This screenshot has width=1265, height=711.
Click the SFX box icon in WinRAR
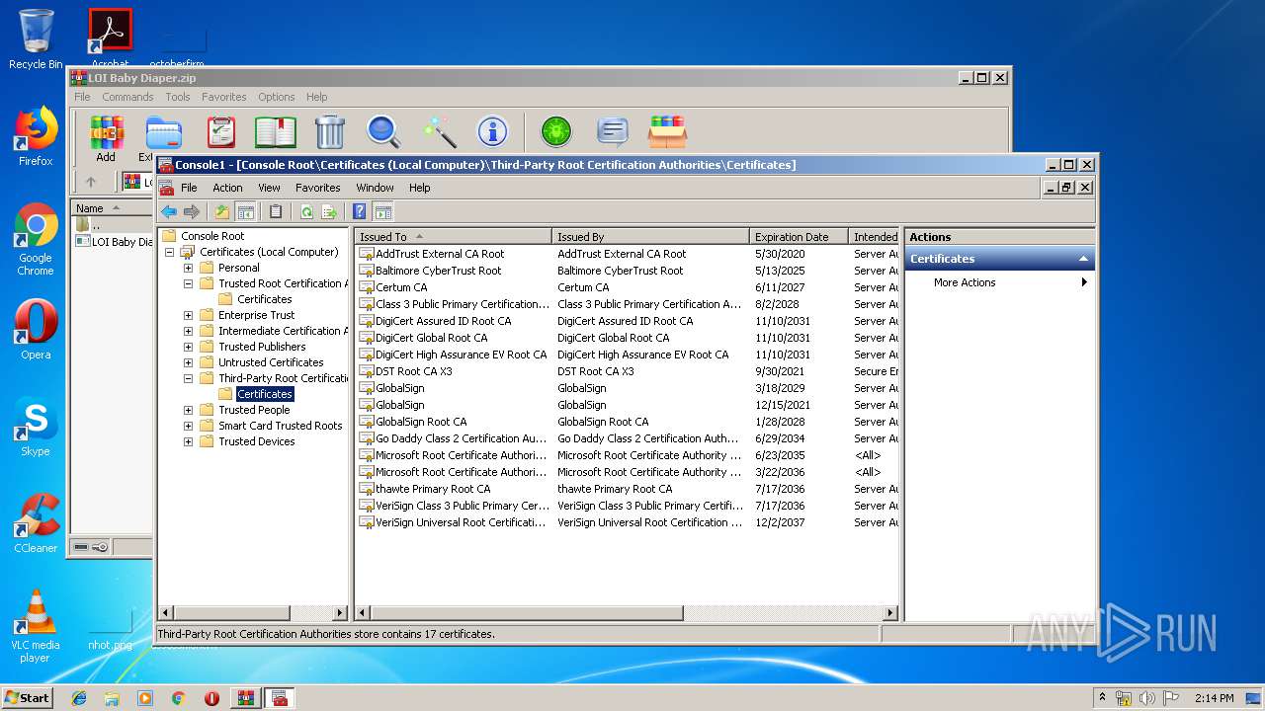pos(667,131)
